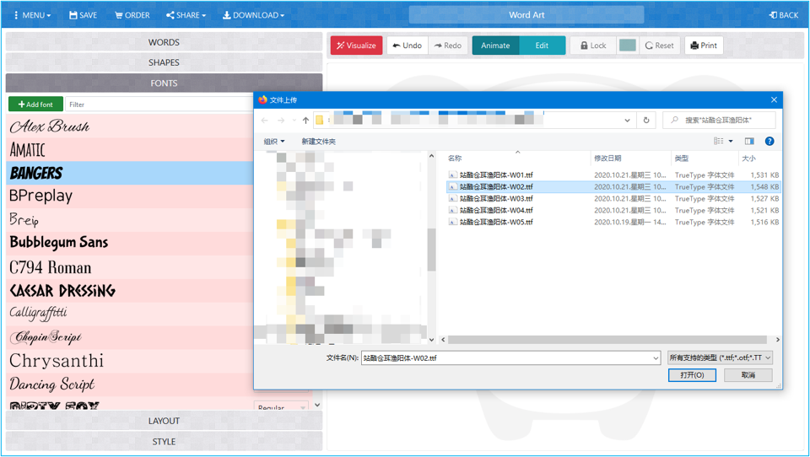
Task: Expand the STYLE panel
Action: tap(164, 442)
